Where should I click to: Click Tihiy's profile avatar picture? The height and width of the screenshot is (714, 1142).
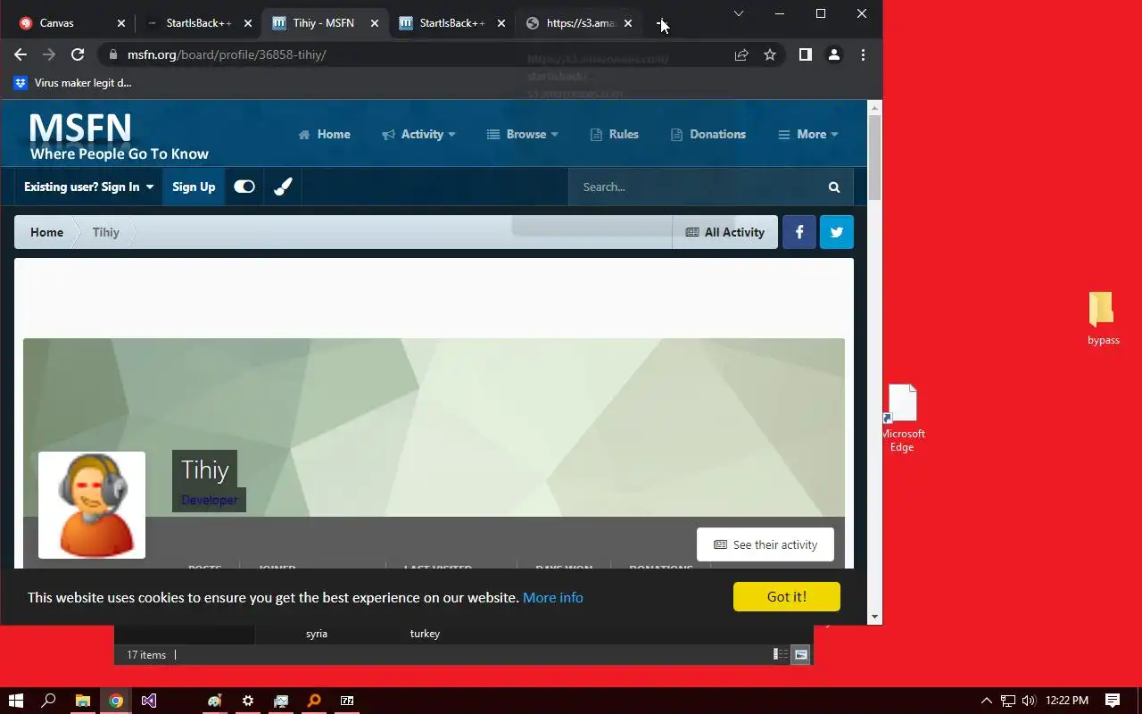pyautogui.click(x=92, y=505)
